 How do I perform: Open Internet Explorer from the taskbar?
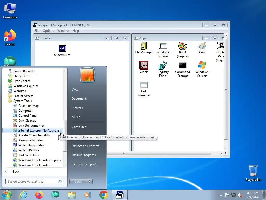point(23,195)
